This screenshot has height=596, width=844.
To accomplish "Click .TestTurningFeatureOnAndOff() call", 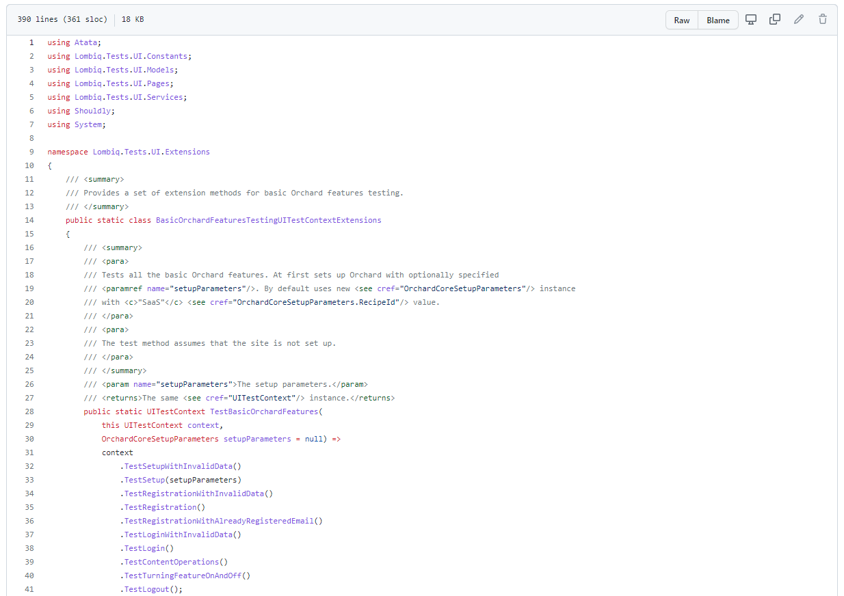I will point(185,575).
